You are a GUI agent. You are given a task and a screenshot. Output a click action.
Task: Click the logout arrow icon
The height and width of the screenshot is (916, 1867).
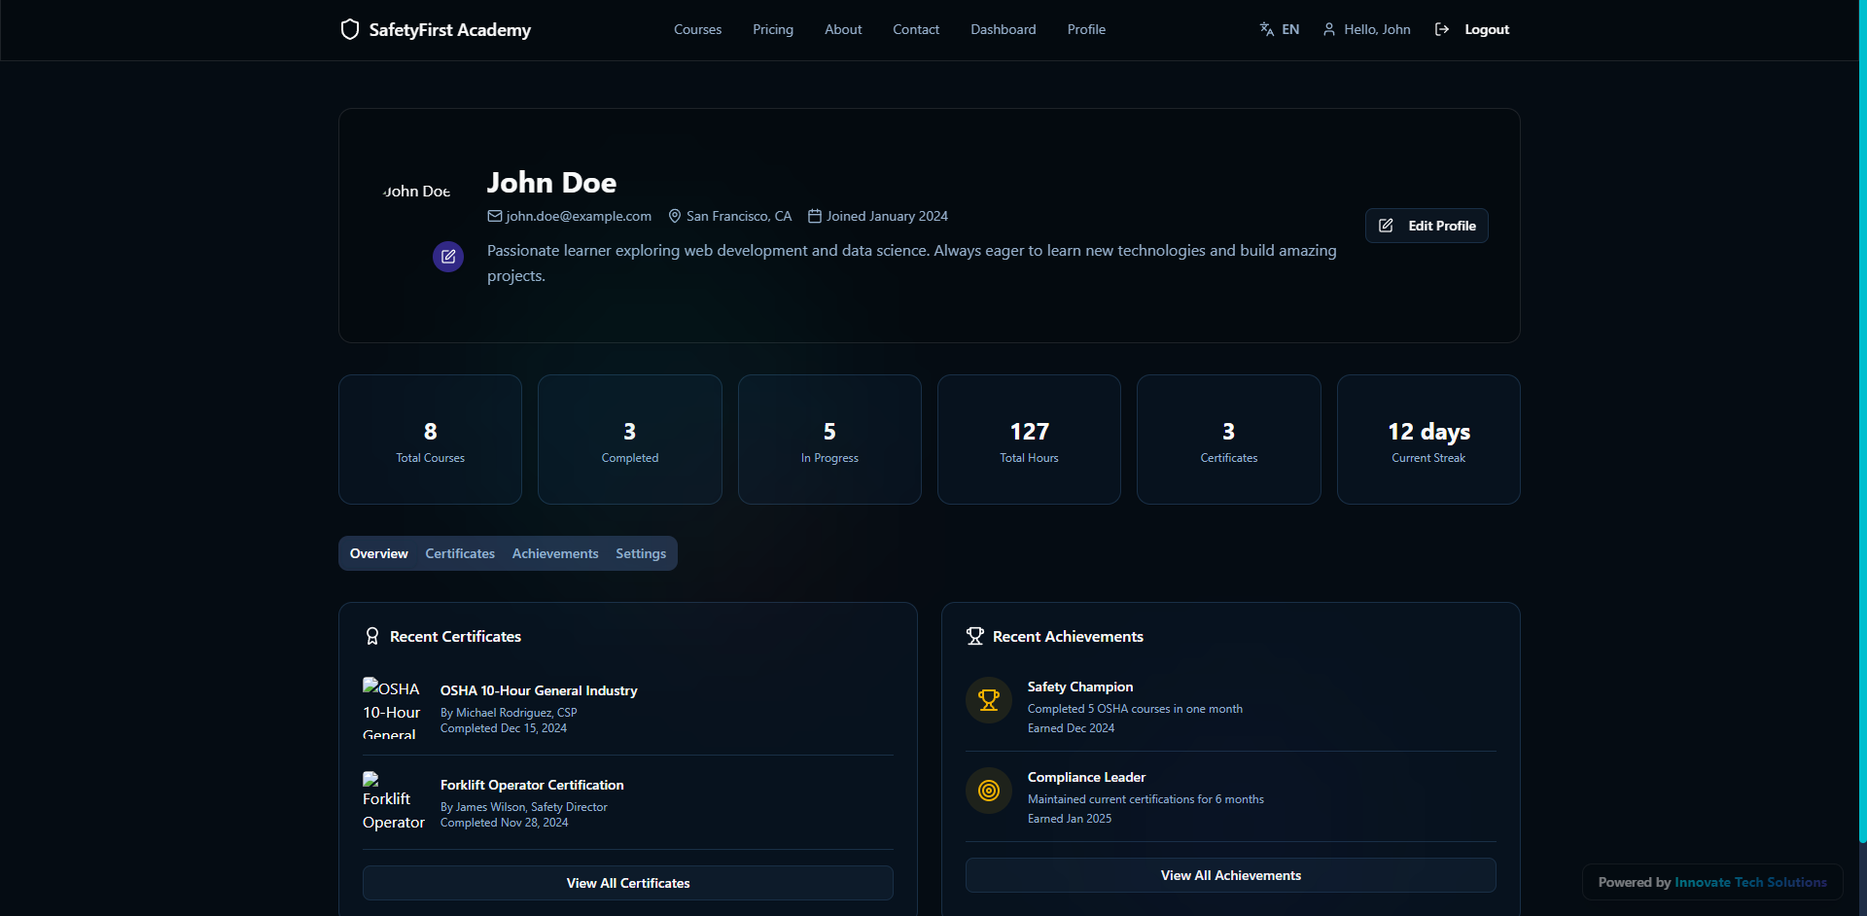(1442, 29)
